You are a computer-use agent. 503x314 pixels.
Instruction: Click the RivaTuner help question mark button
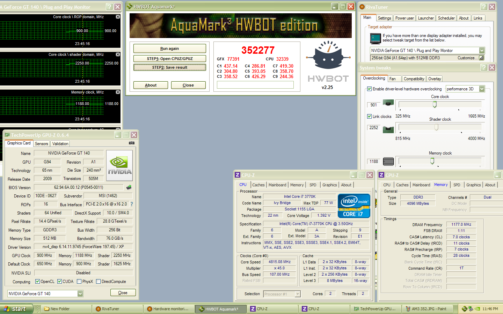click(x=484, y=7)
